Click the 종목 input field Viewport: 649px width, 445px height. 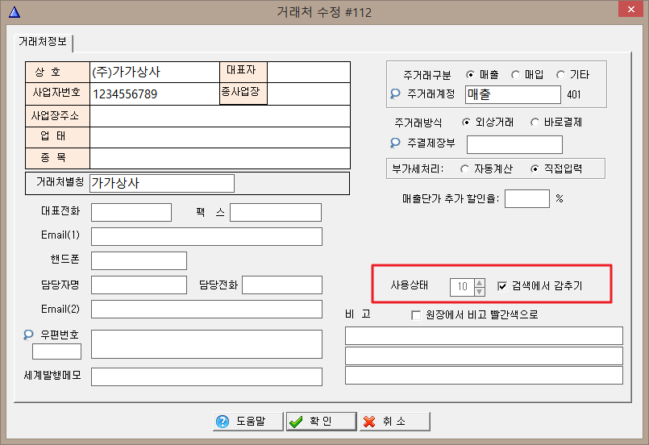click(x=220, y=159)
